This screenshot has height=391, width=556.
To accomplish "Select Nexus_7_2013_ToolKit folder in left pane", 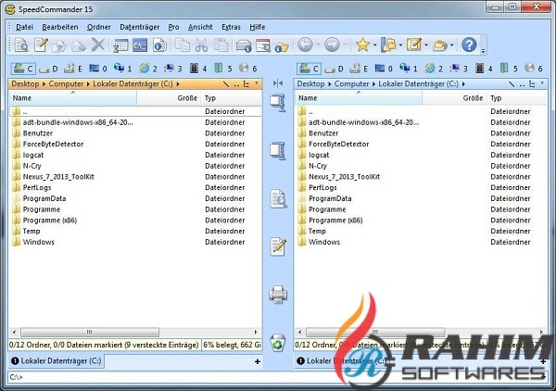I will tap(58, 177).
